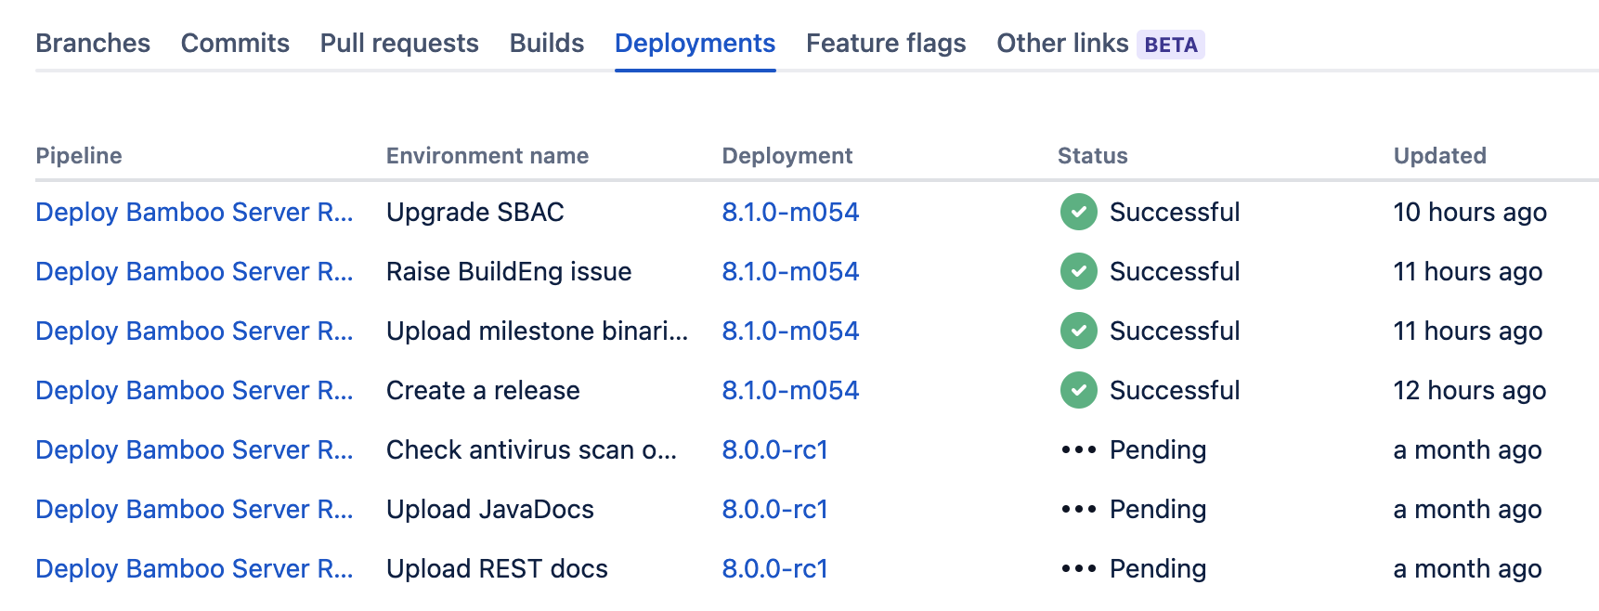Click the 12 hours ago timestamp
The width and height of the screenshot is (1599, 611).
click(x=1470, y=390)
